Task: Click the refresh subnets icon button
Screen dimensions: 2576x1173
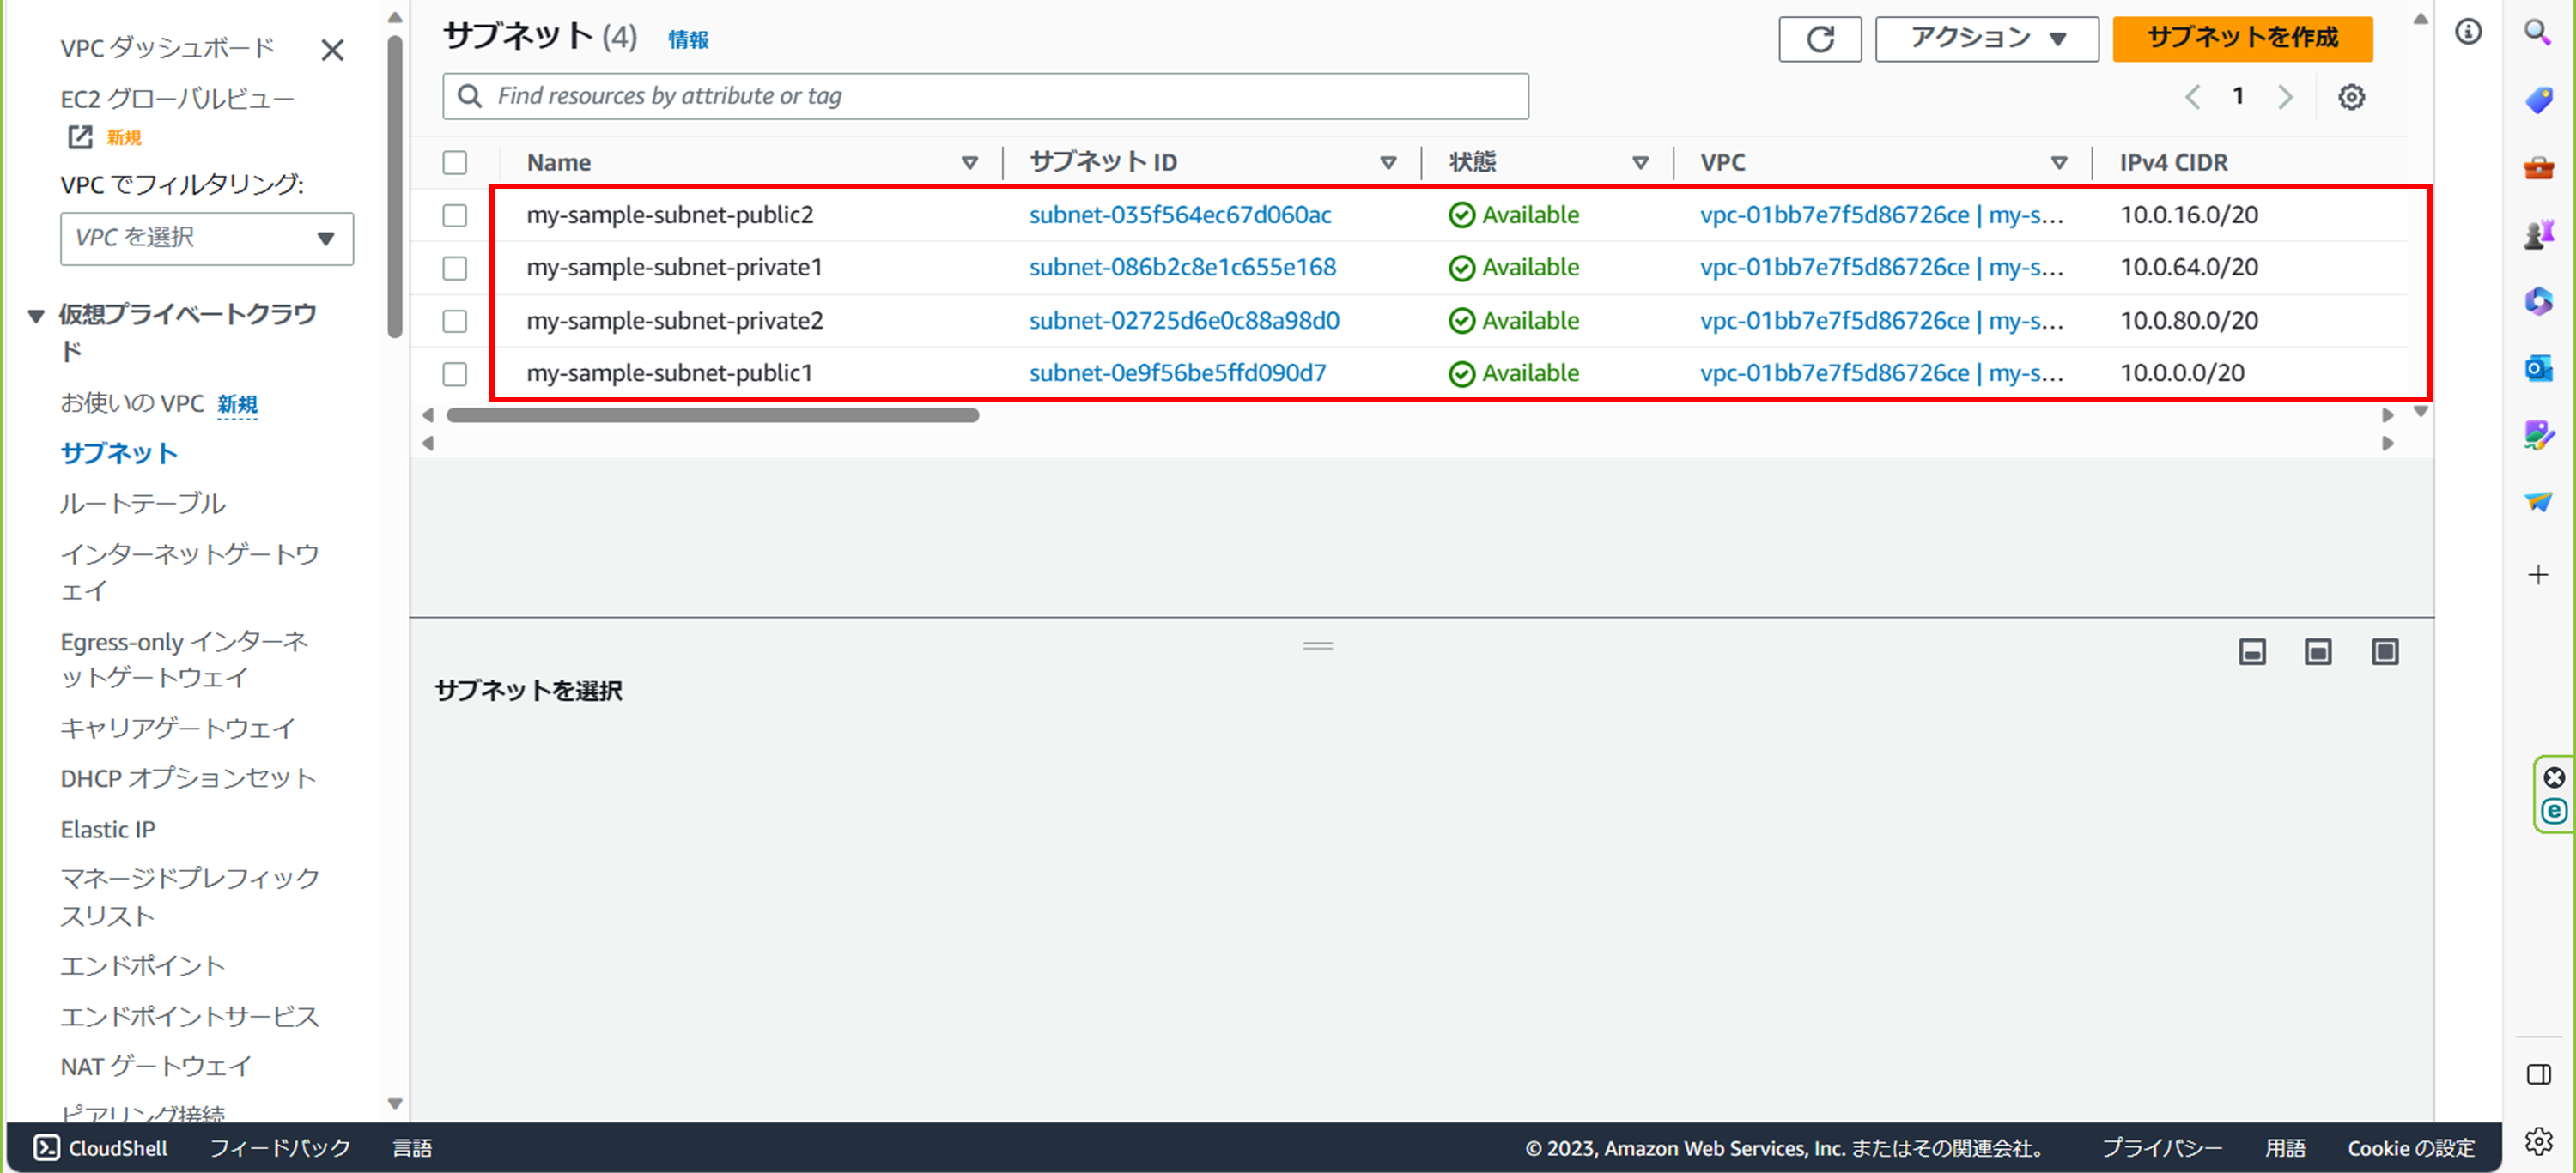Action: coord(1819,39)
